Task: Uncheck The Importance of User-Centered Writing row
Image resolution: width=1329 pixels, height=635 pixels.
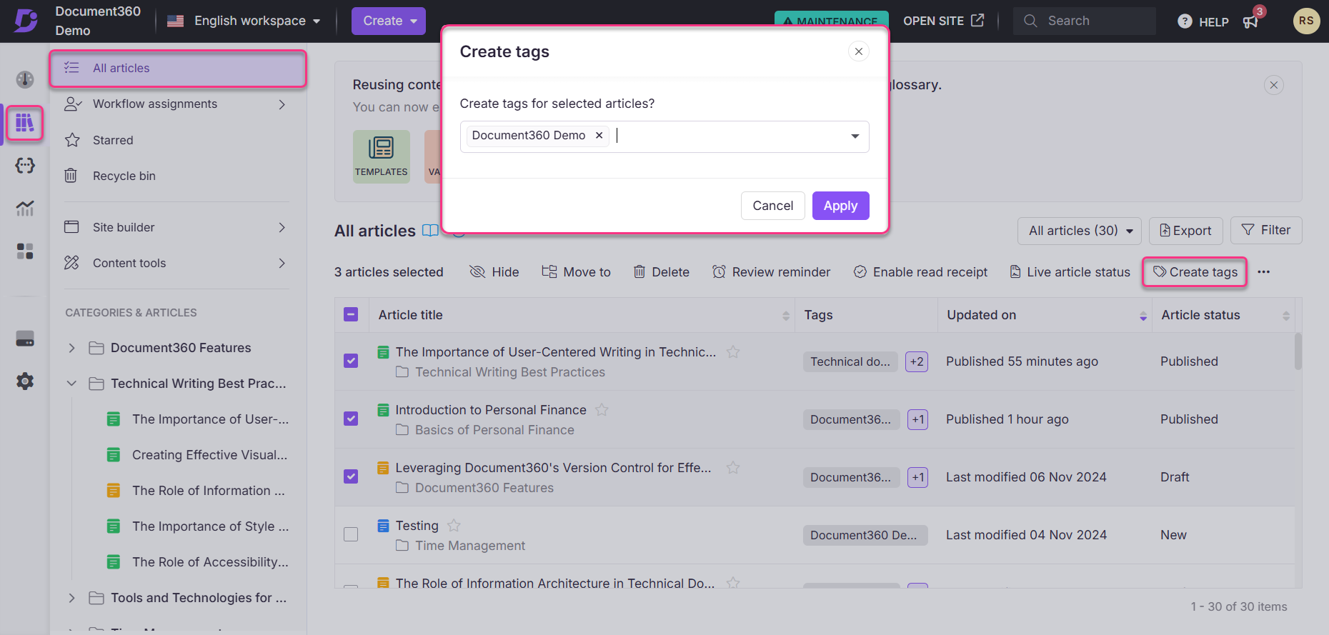Action: [351, 361]
